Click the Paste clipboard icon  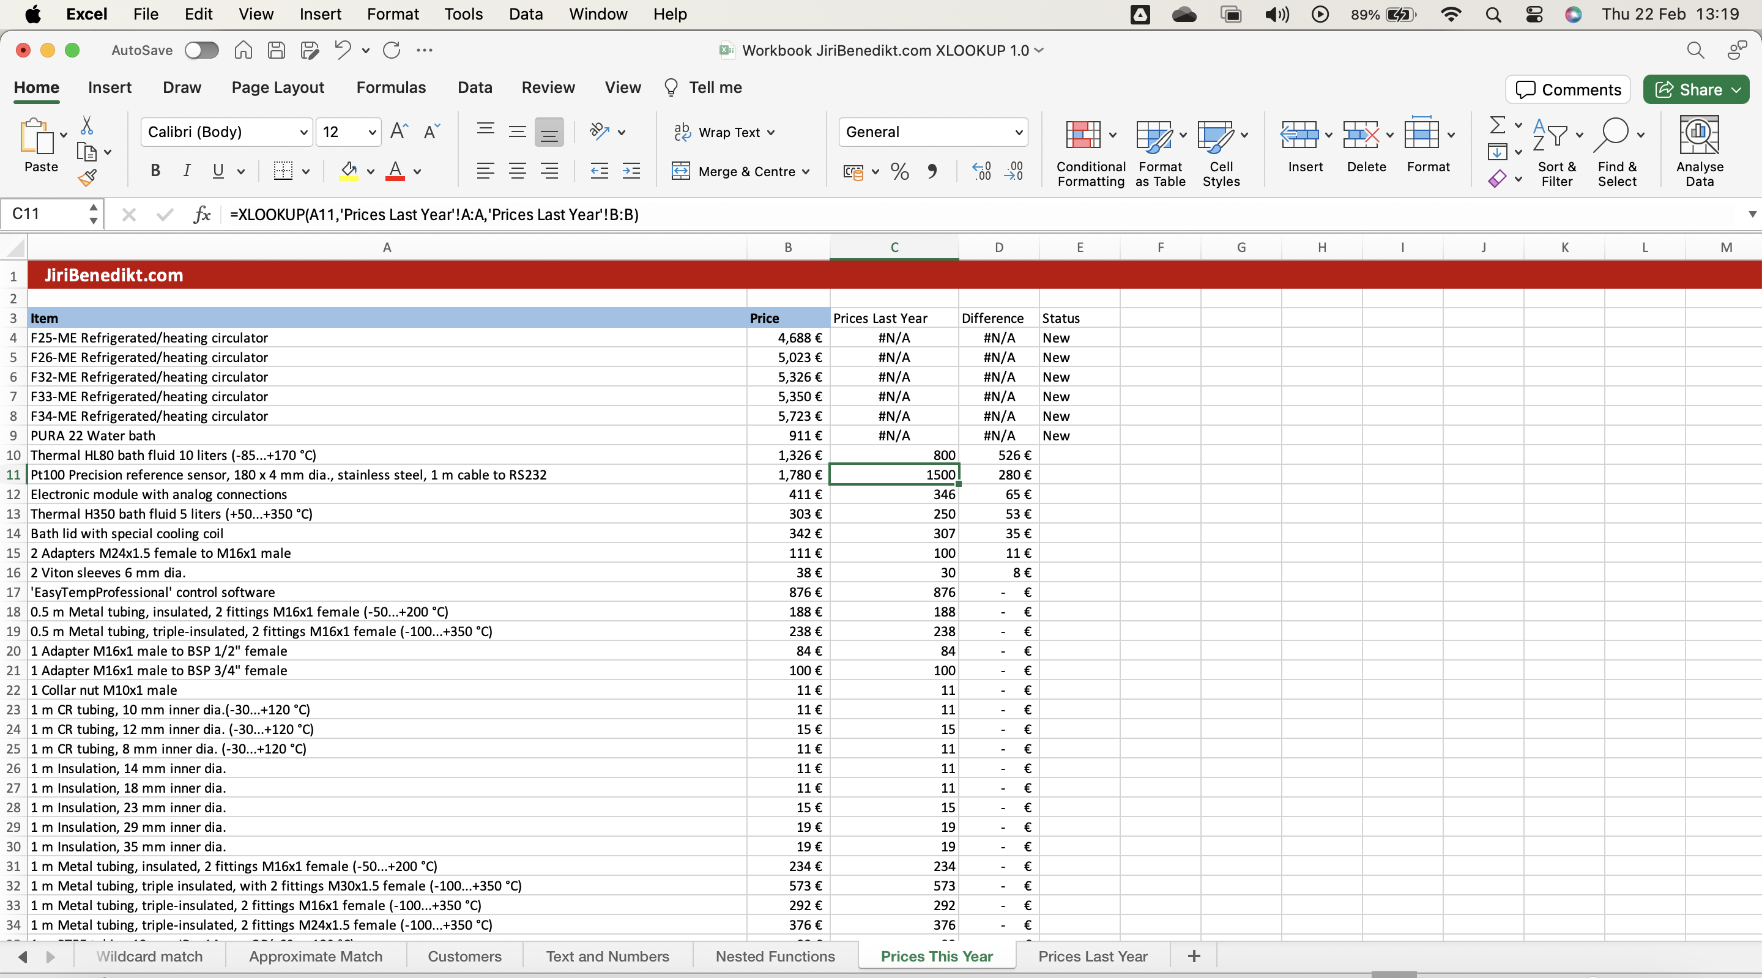point(37,136)
